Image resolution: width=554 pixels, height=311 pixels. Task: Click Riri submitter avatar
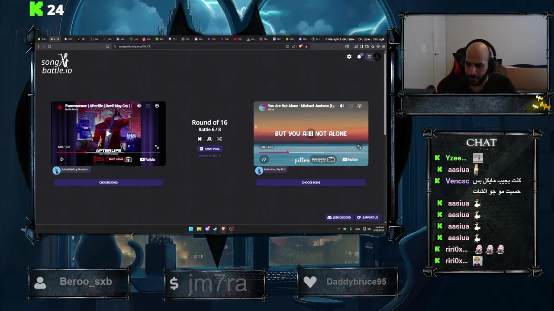(259, 170)
